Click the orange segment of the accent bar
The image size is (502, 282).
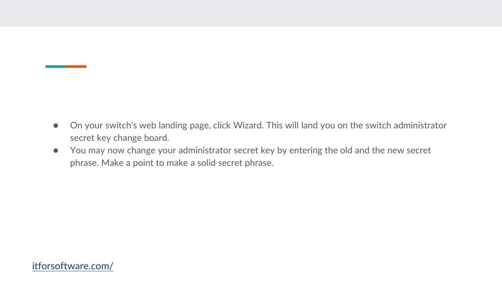point(76,67)
